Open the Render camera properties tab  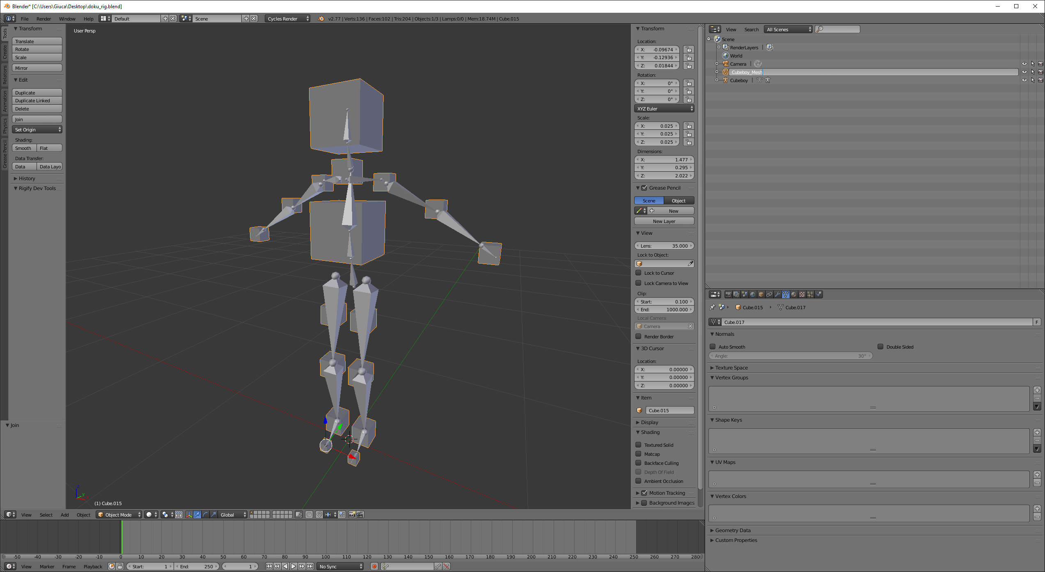(x=729, y=294)
